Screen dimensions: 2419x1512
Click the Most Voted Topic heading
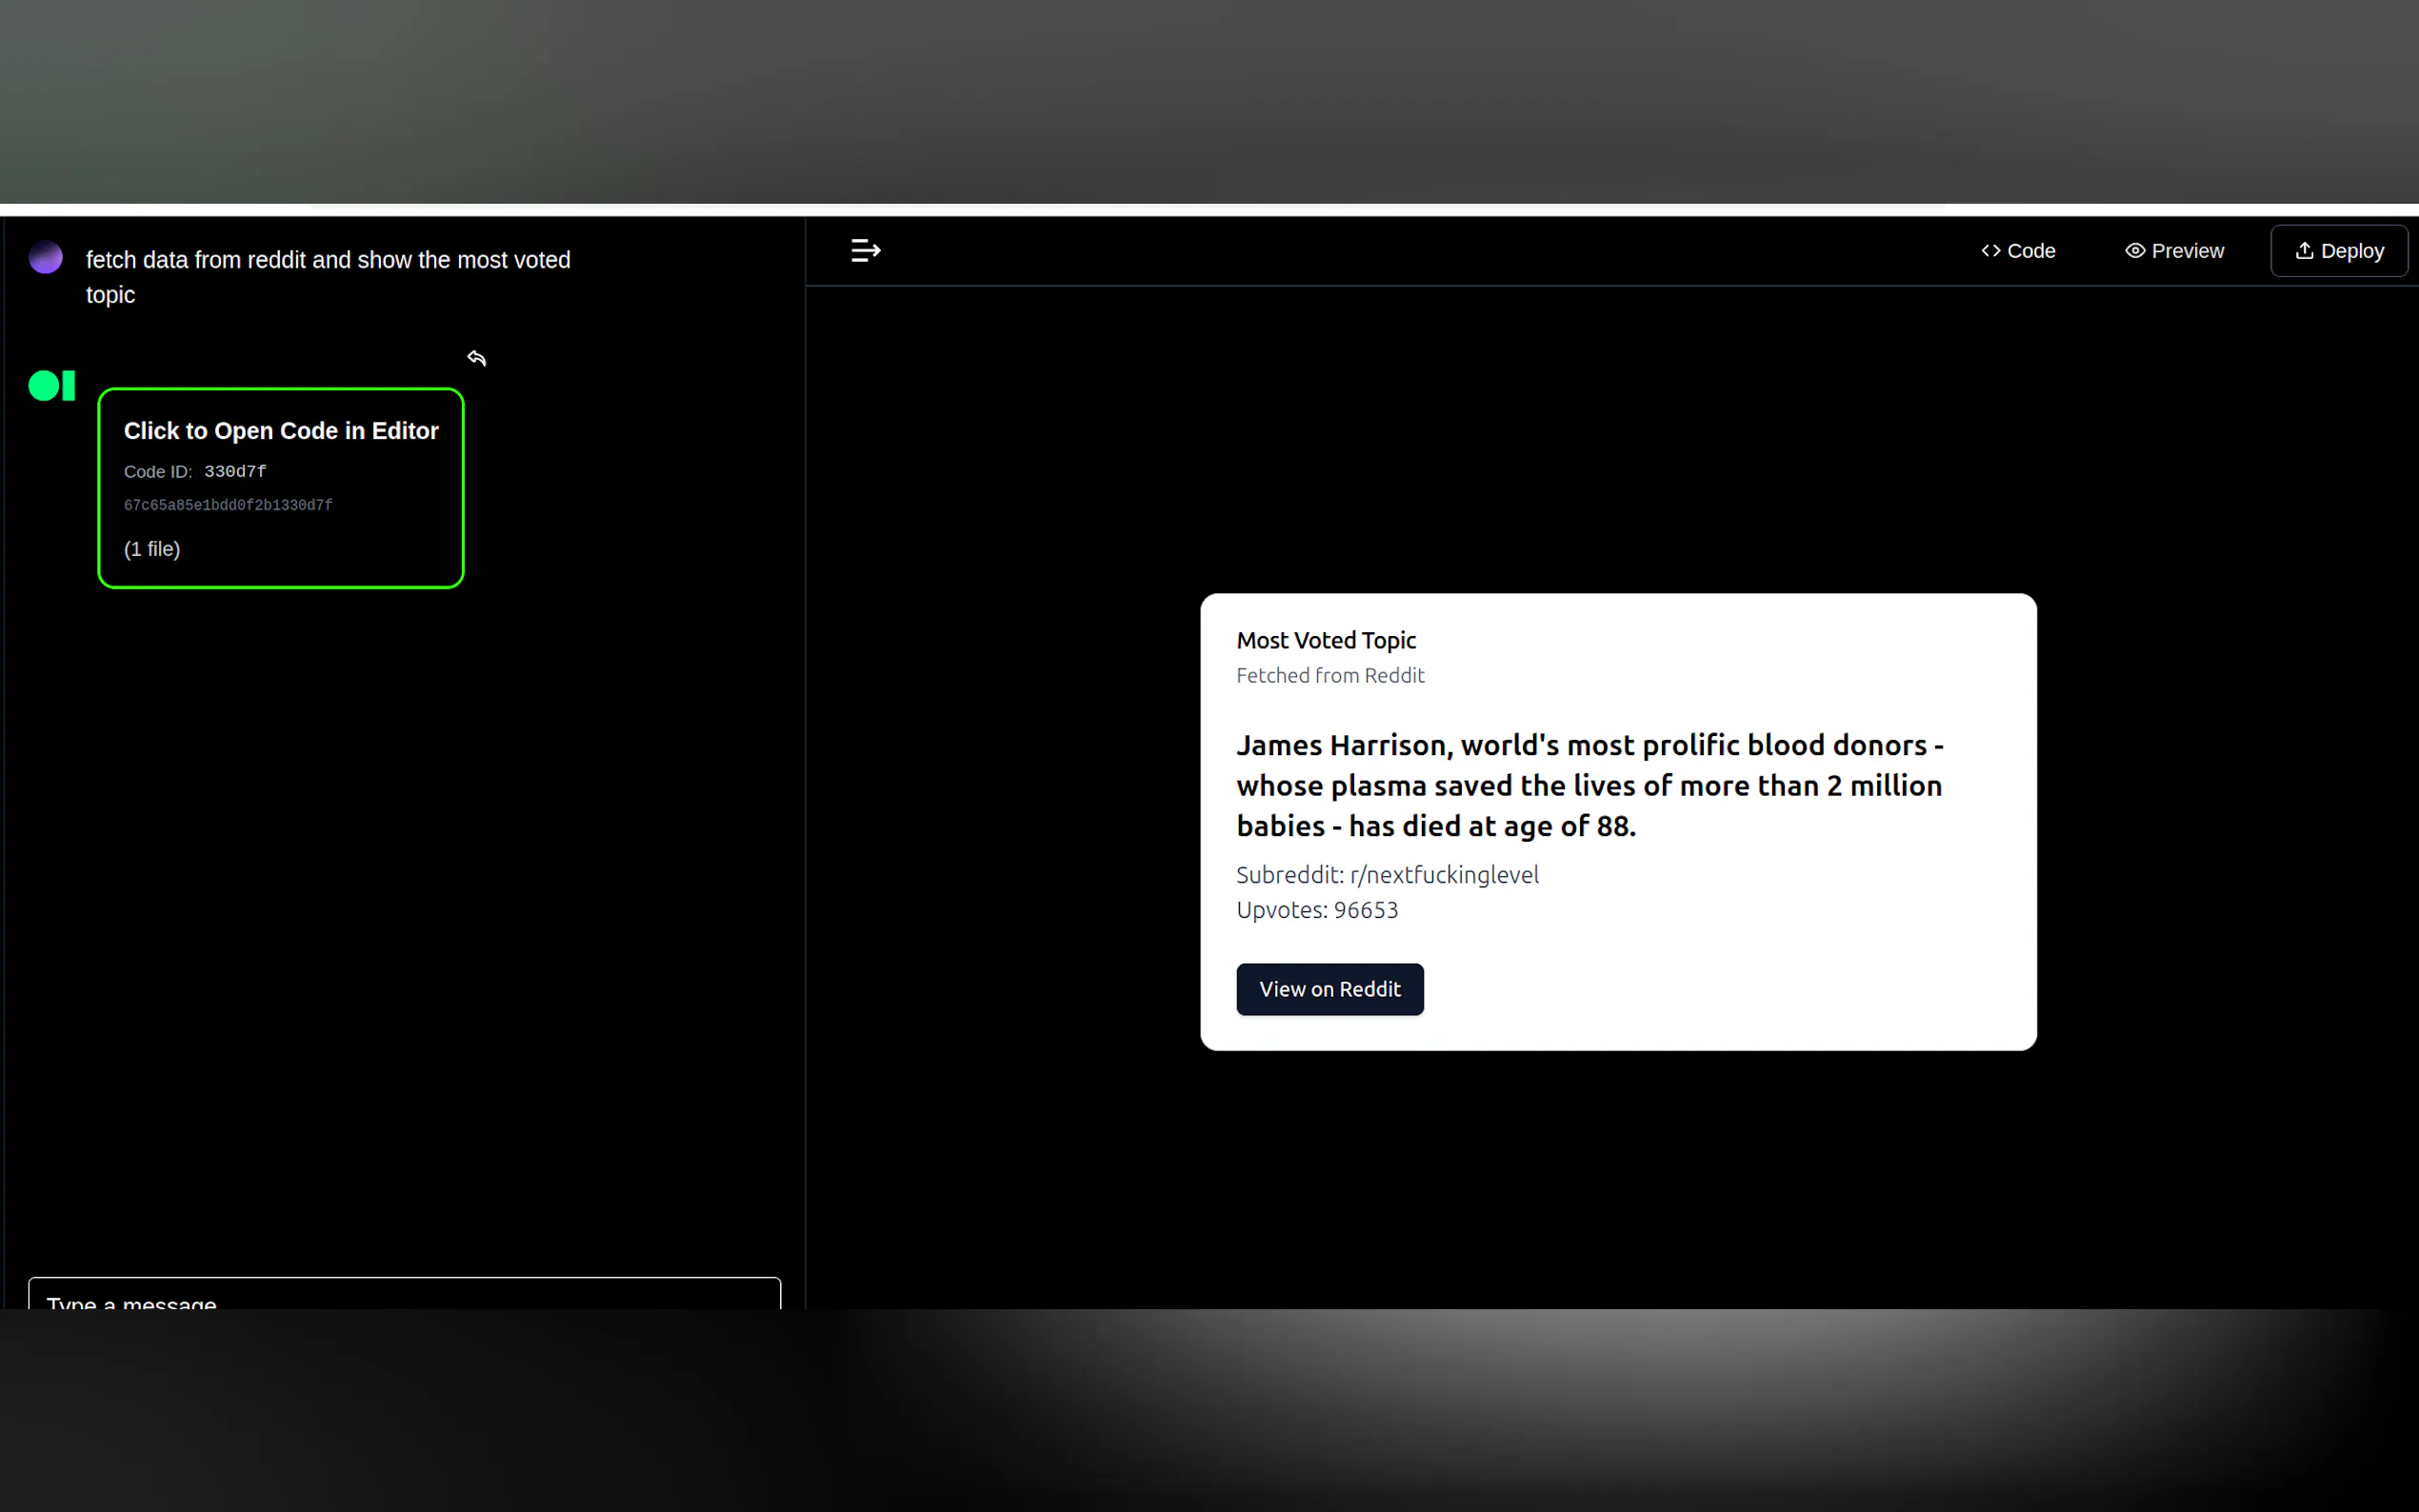1326,640
